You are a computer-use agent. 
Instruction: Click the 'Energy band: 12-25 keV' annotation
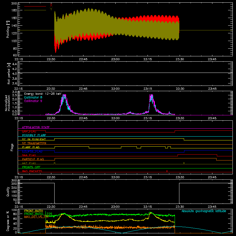[x=43, y=94]
